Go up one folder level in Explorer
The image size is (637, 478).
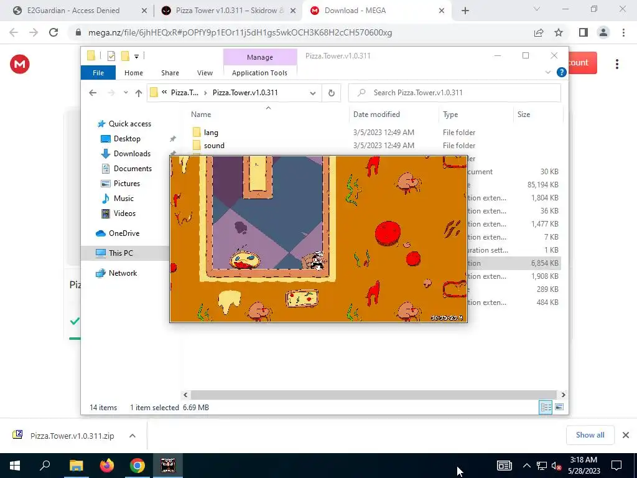pos(139,93)
